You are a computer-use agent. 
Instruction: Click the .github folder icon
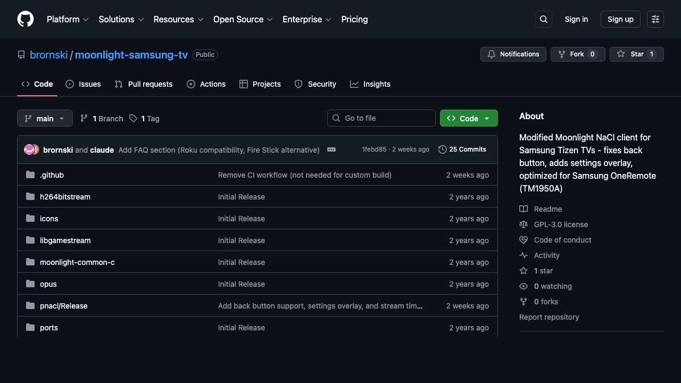[30, 174]
